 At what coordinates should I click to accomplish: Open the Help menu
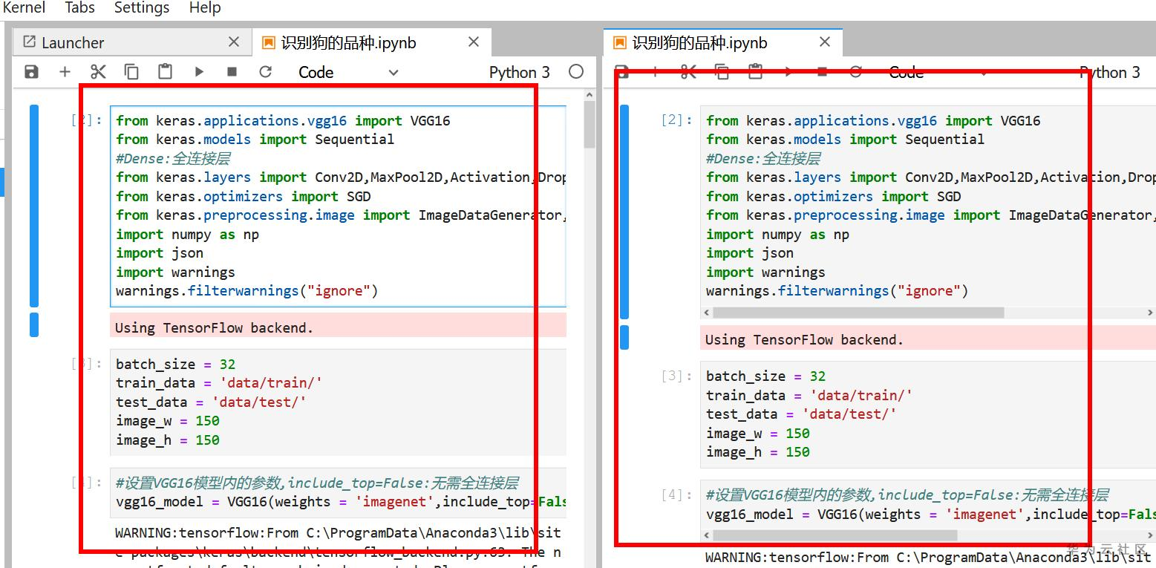click(x=205, y=7)
